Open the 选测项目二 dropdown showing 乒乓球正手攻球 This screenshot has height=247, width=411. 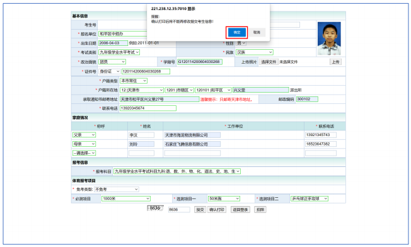[x=310, y=198]
